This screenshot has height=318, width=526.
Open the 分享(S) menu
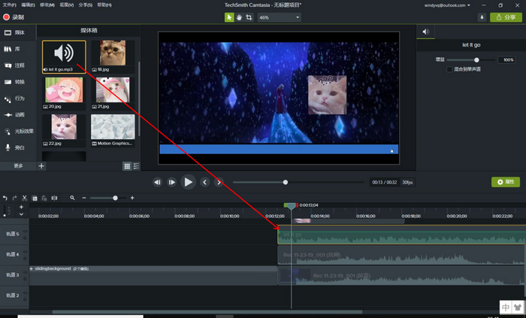[86, 5]
